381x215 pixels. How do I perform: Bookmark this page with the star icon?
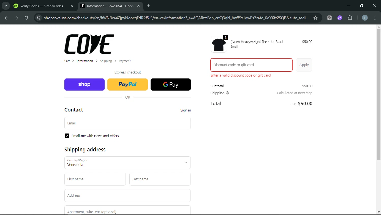point(315,18)
